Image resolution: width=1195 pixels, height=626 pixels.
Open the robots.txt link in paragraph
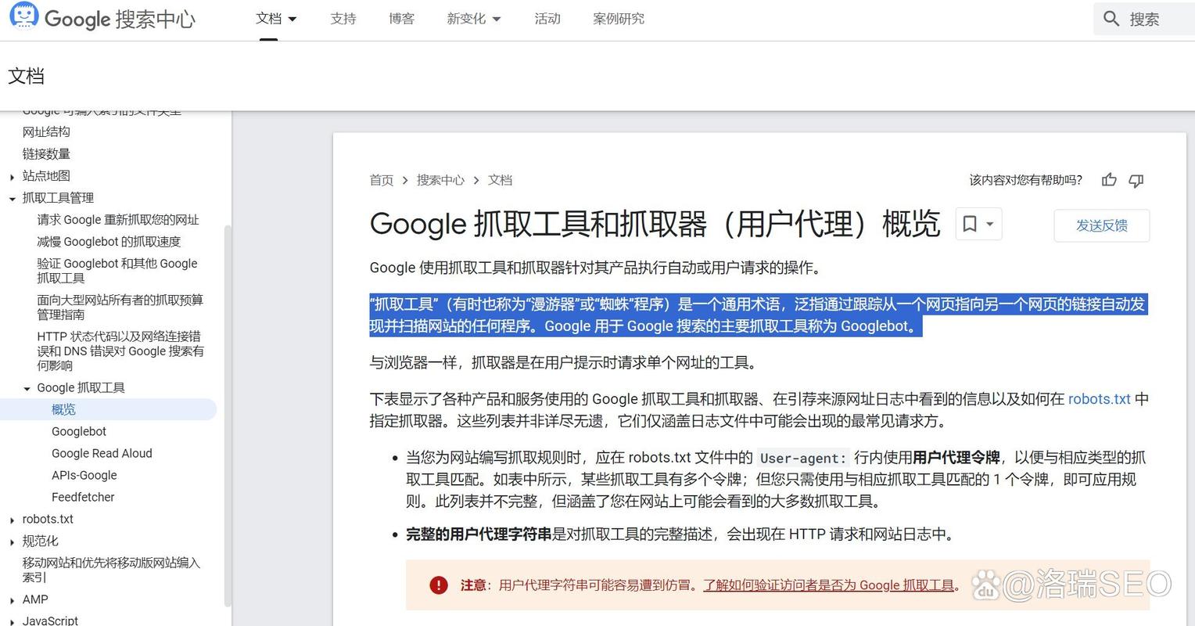pyautogui.click(x=1099, y=399)
